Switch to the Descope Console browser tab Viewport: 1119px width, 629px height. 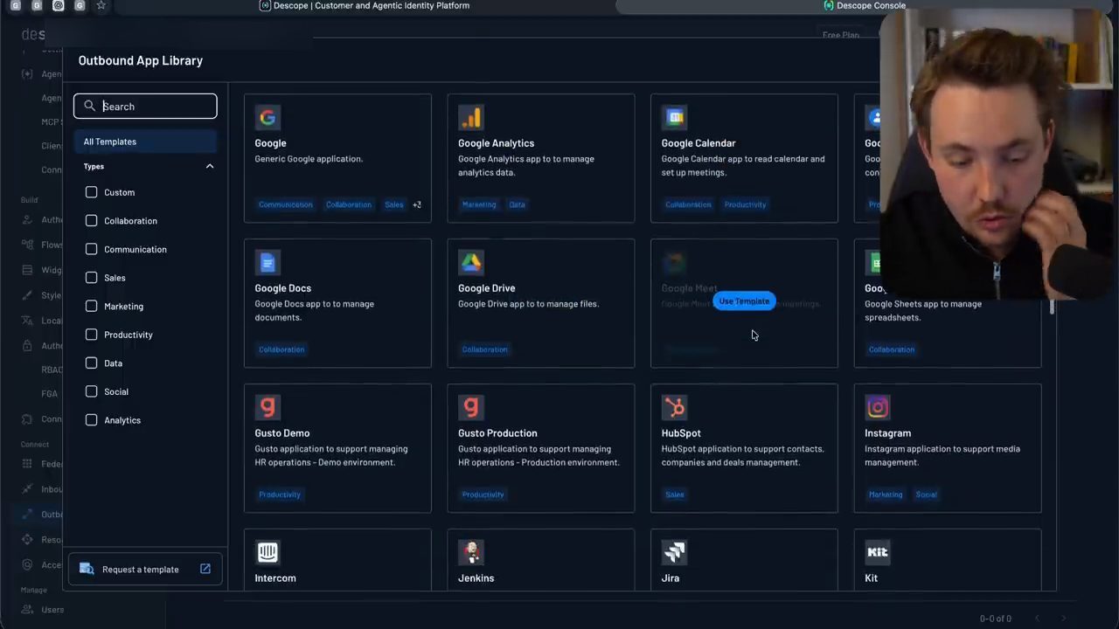tap(865, 5)
